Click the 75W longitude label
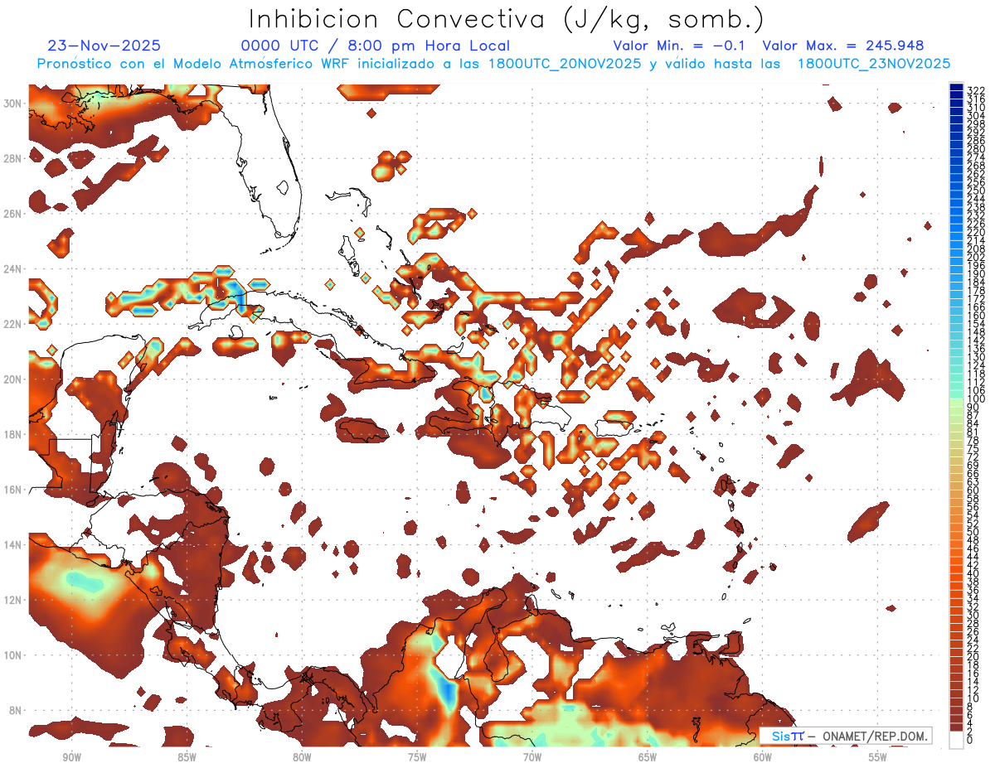Image resolution: width=995 pixels, height=768 pixels. 417,757
